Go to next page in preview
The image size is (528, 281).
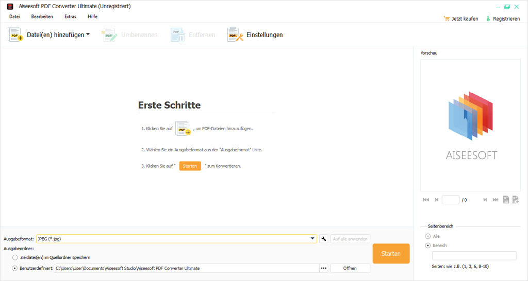485,200
